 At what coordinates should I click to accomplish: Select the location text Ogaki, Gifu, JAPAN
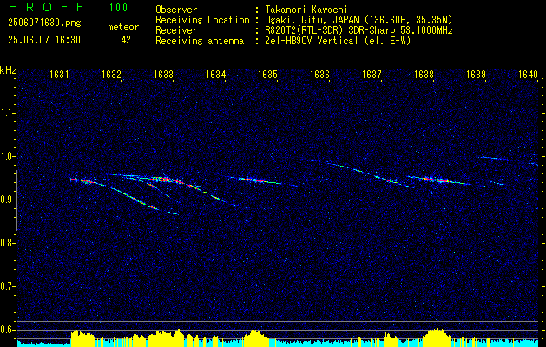pos(312,20)
